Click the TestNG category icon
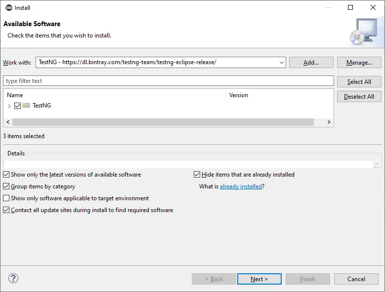 (x=26, y=106)
